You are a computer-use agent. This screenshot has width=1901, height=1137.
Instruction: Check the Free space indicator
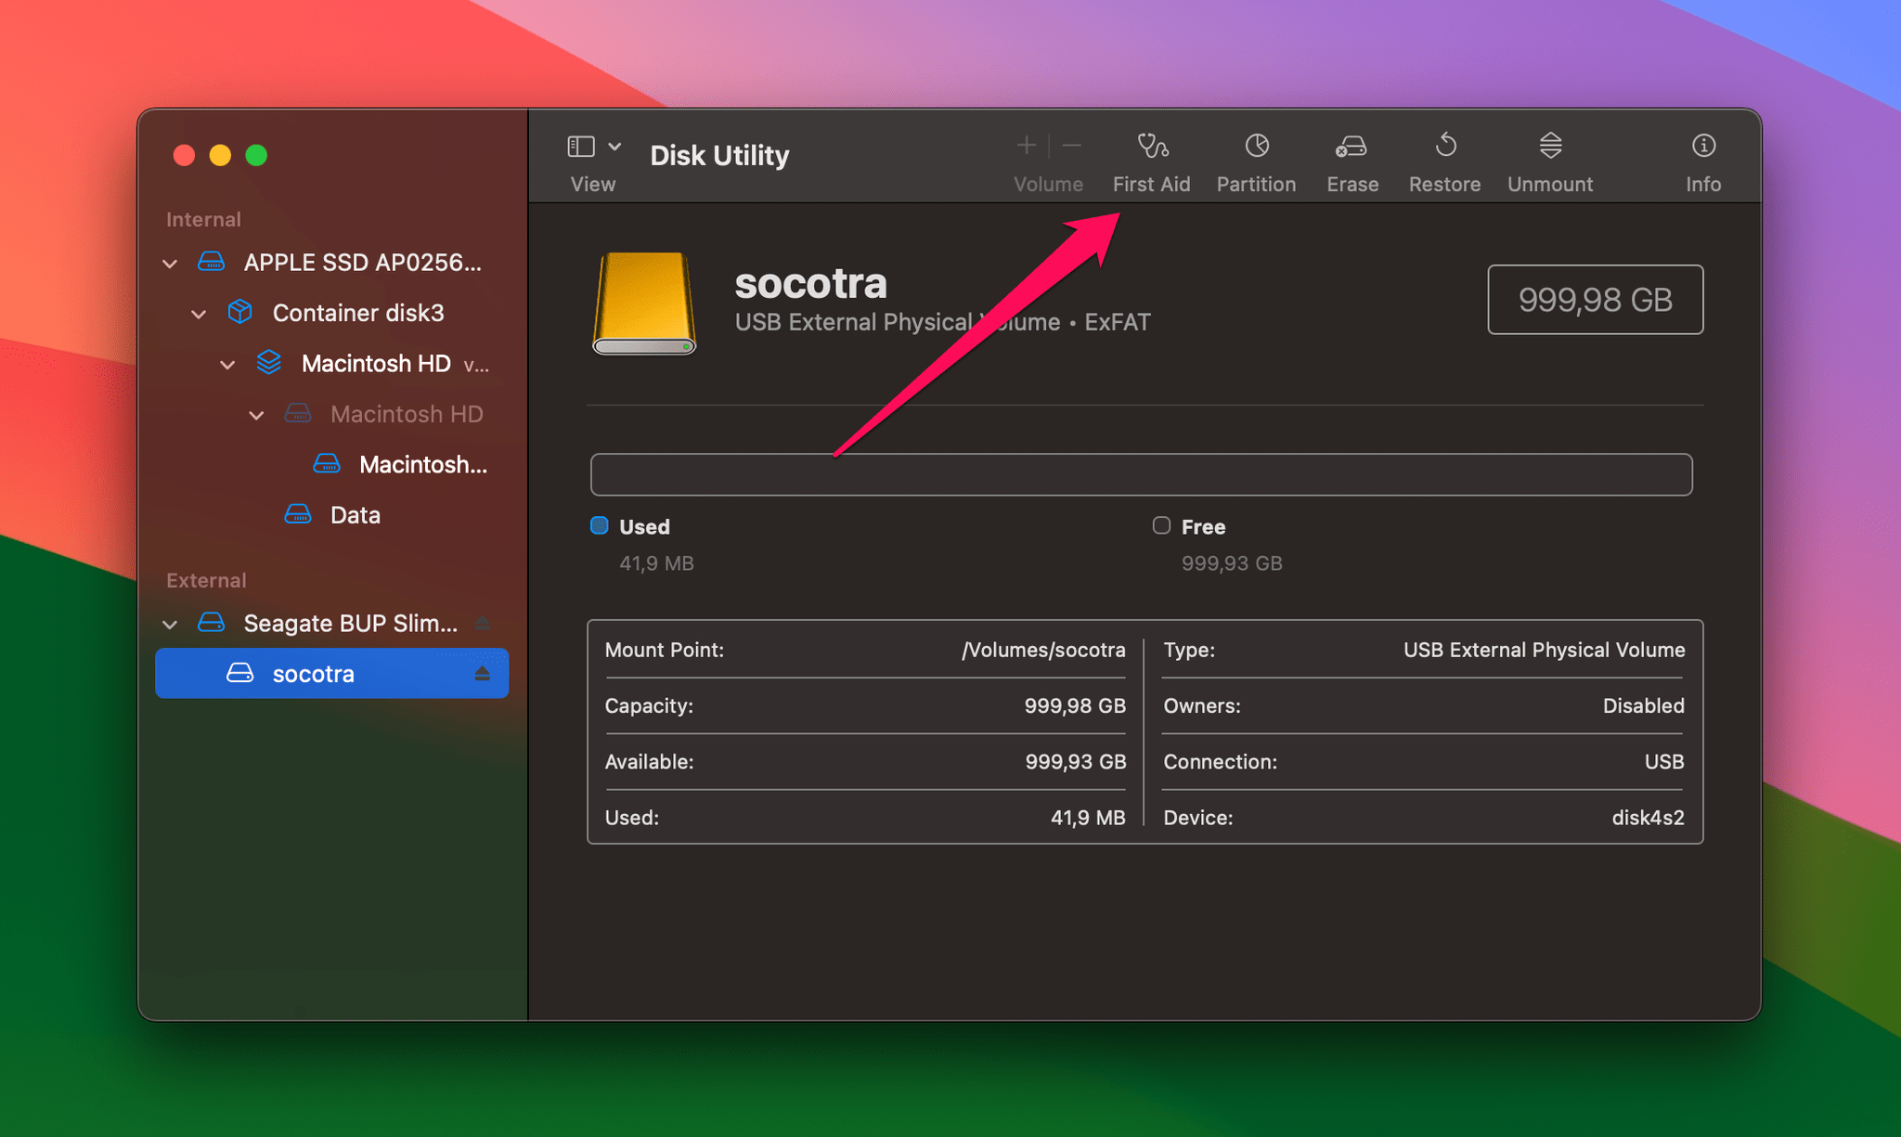[x=1160, y=525]
